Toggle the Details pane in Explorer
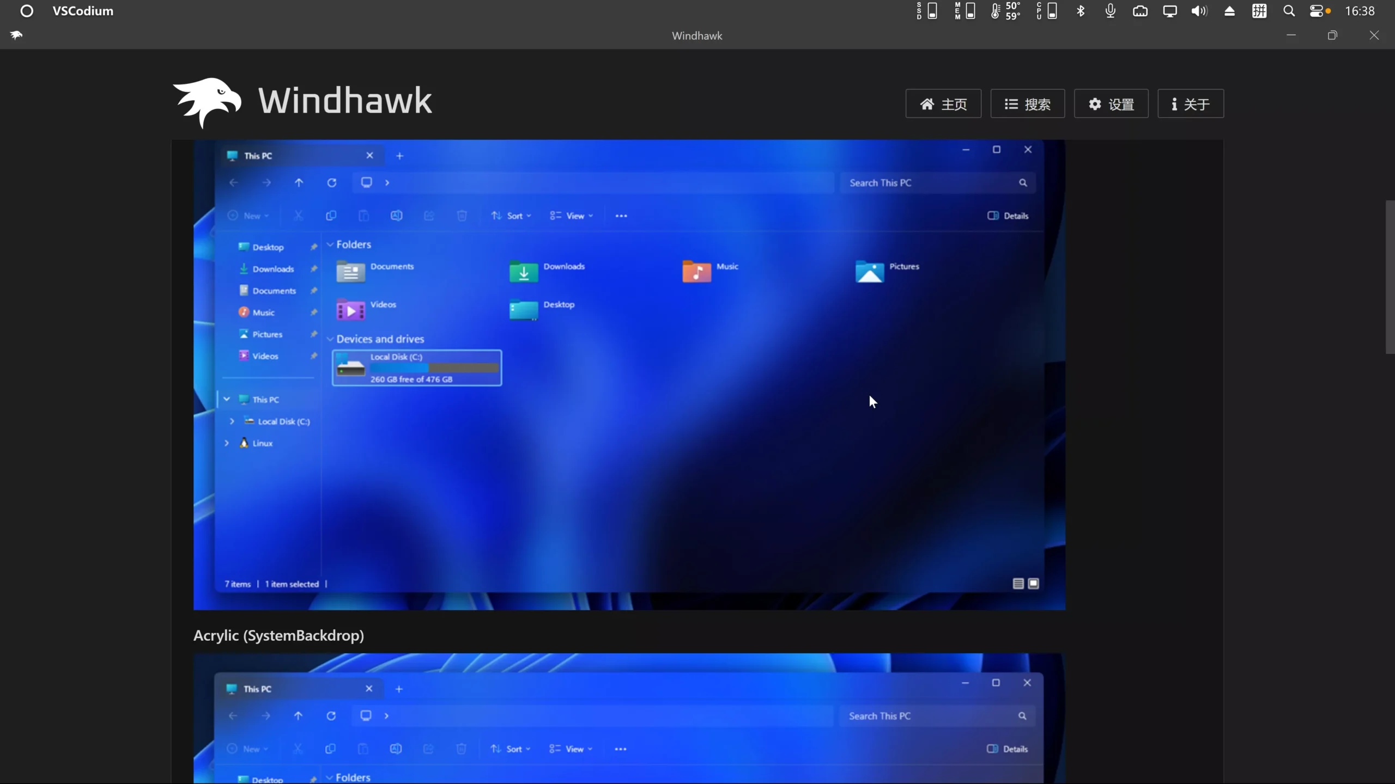The image size is (1395, 784). coord(1007,215)
